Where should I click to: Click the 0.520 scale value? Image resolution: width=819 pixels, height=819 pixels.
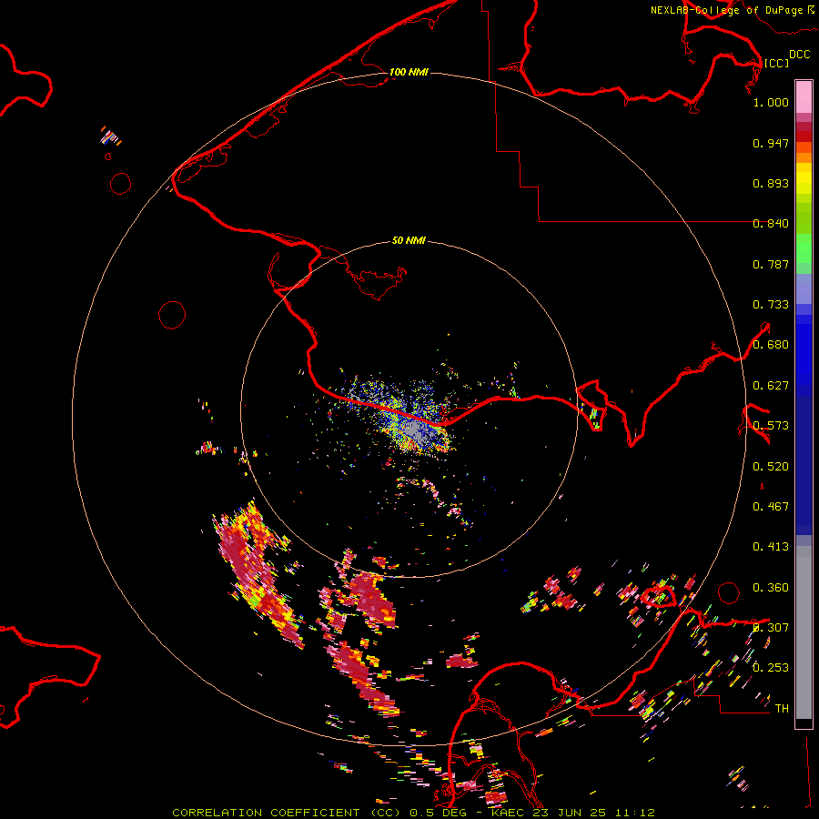coord(771,467)
